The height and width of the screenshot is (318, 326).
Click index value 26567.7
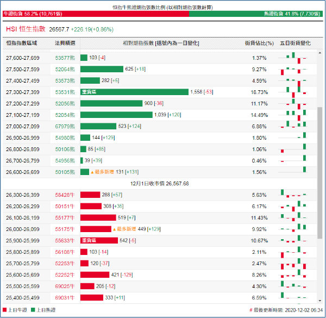(59, 29)
